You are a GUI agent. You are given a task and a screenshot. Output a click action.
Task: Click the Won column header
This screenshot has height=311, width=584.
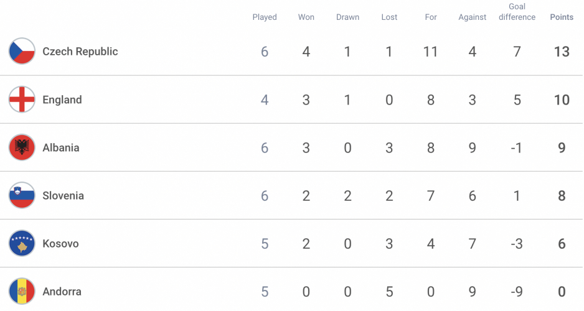[x=306, y=17]
